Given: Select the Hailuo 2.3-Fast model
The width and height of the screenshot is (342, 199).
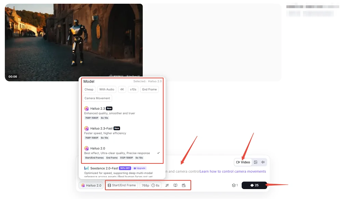Looking at the screenshot, I should pyautogui.click(x=122, y=133).
